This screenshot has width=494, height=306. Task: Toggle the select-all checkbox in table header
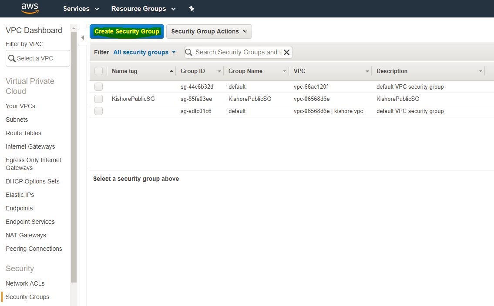(x=99, y=71)
